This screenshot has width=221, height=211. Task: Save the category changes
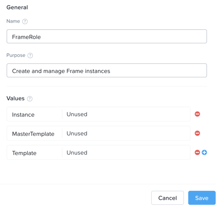pyautogui.click(x=202, y=198)
